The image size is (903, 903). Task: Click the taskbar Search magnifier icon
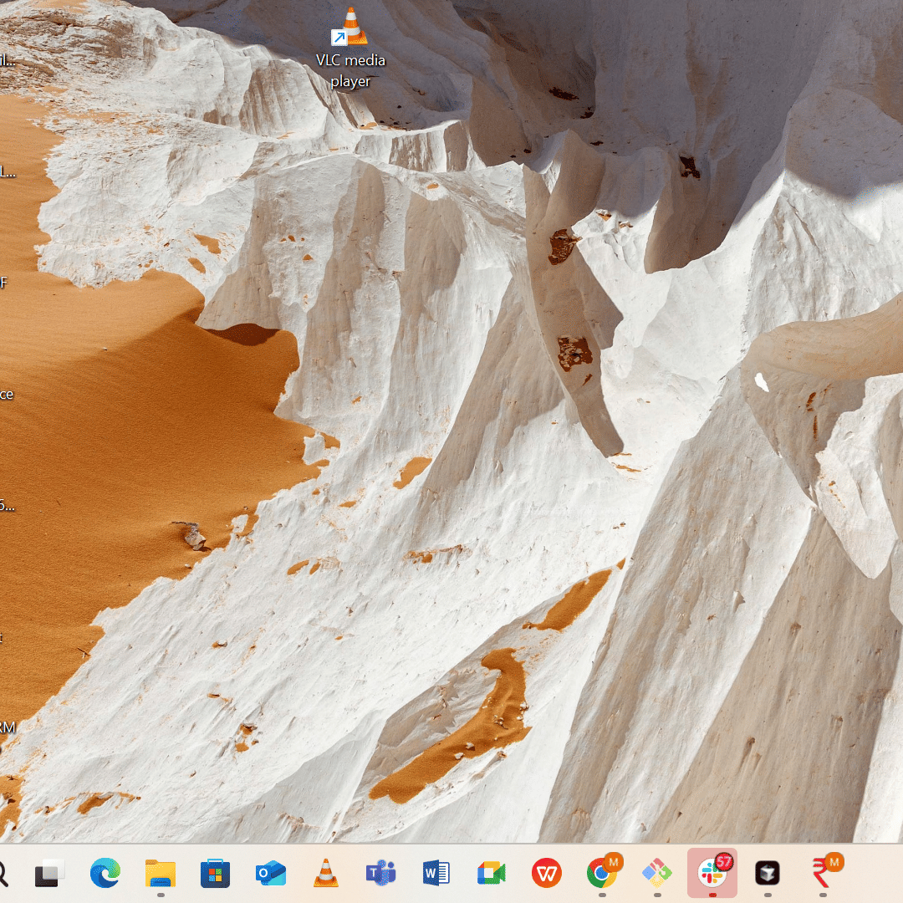click(3, 874)
